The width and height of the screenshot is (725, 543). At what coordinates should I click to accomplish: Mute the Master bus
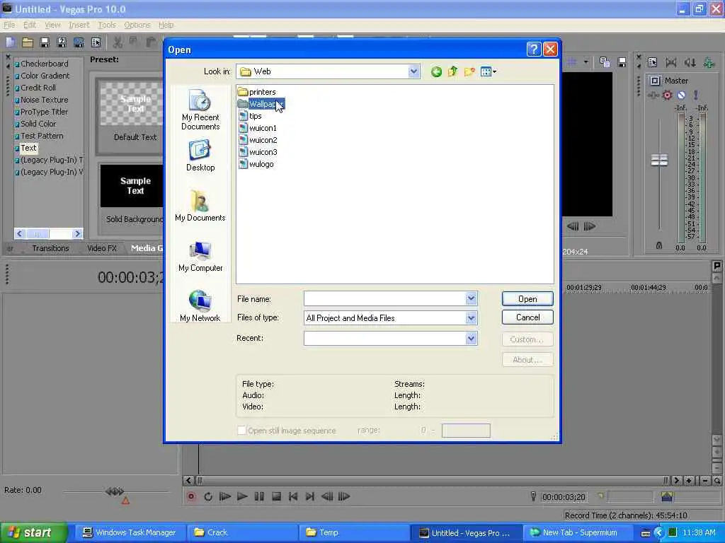681,95
